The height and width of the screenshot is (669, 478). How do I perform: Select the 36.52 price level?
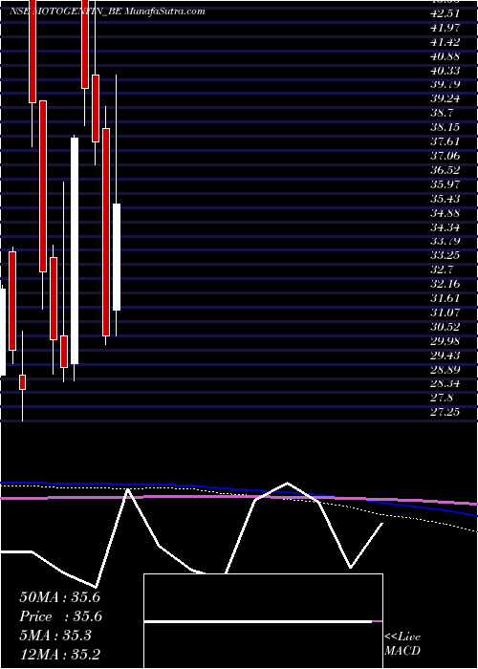pos(445,170)
